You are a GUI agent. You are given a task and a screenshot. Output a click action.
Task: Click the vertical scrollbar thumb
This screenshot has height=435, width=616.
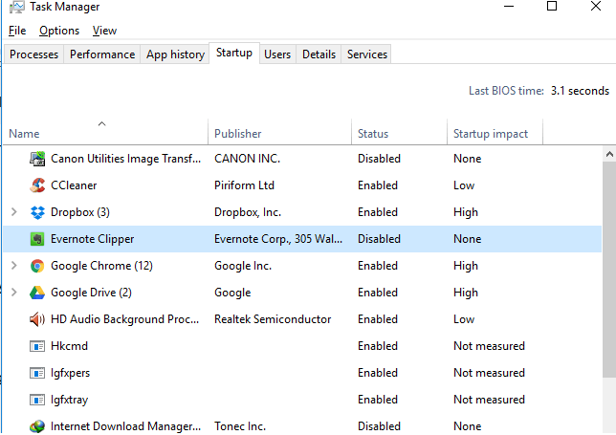(609, 270)
